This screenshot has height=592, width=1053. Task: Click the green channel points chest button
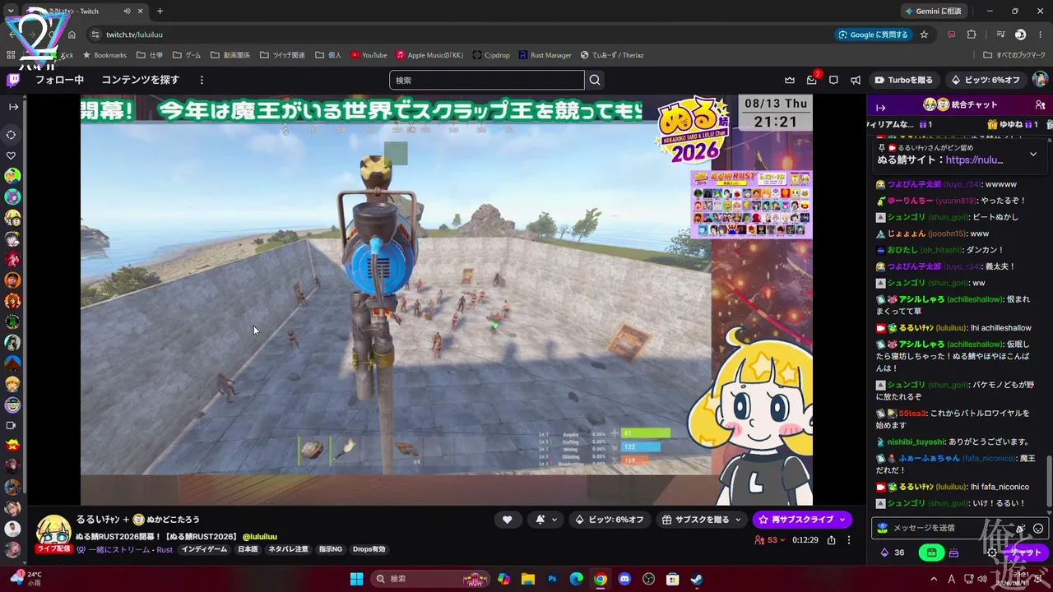tap(931, 553)
